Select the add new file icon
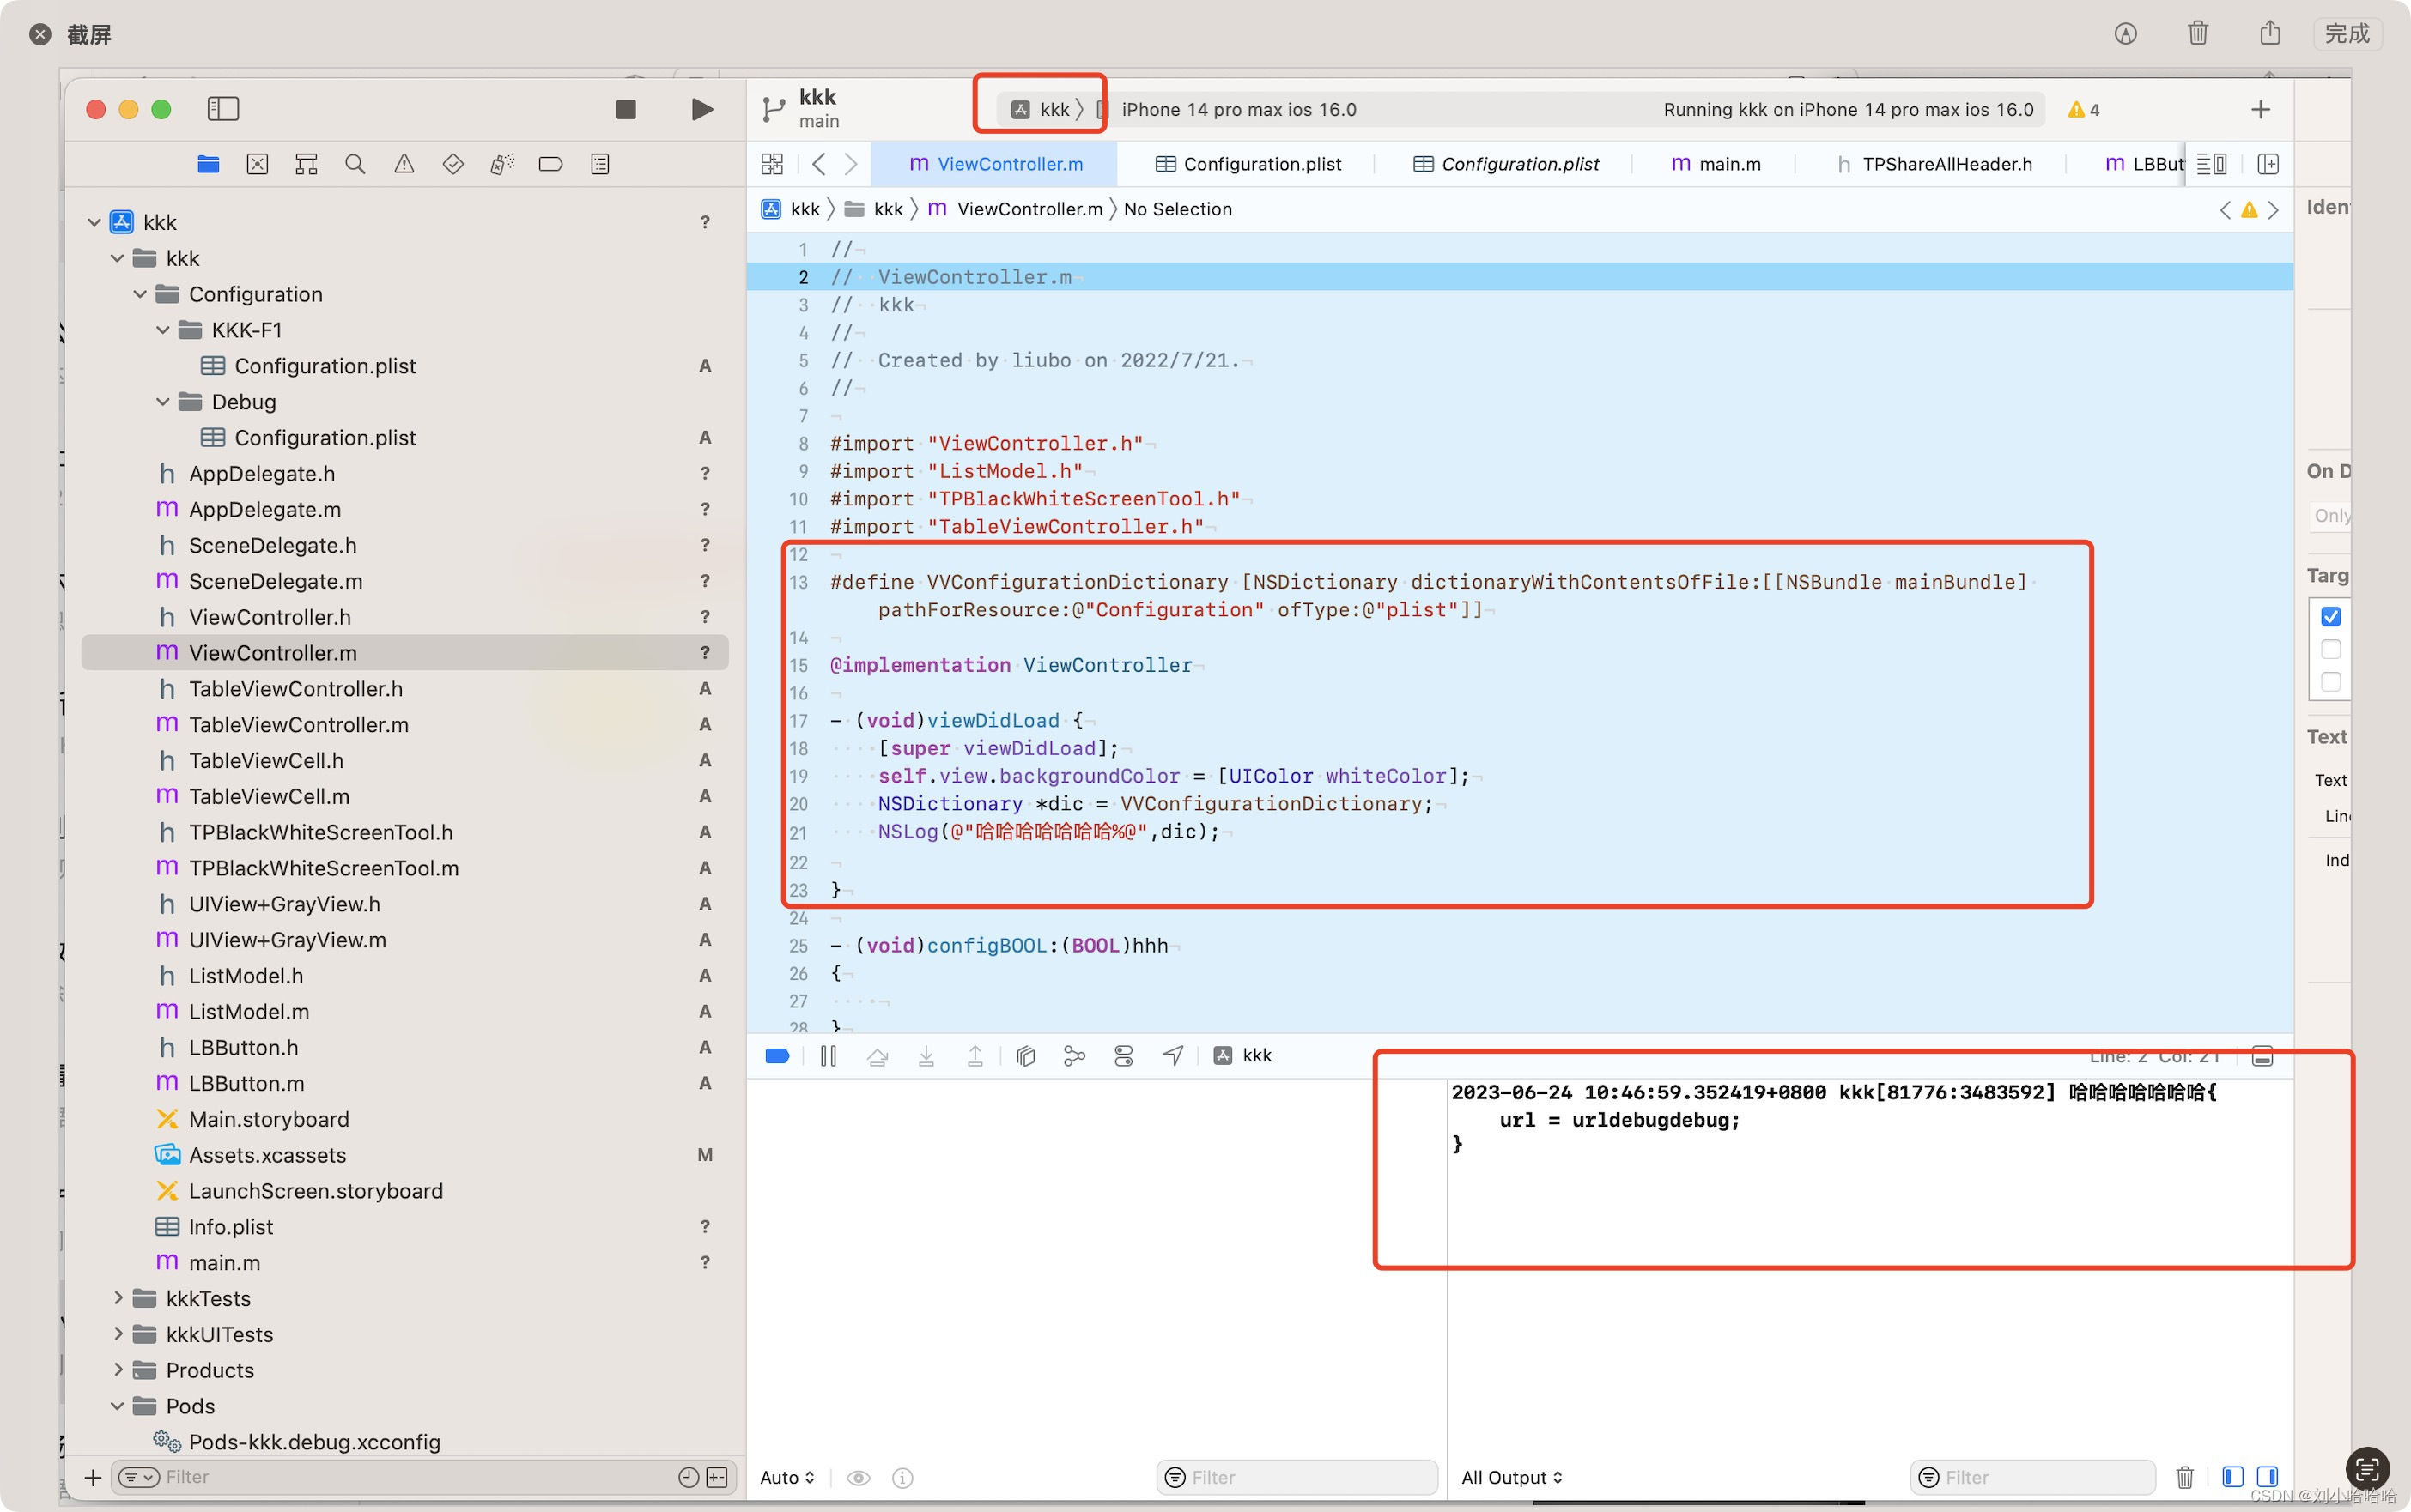Screen dimensions: 2411x1512 click(x=94, y=1477)
